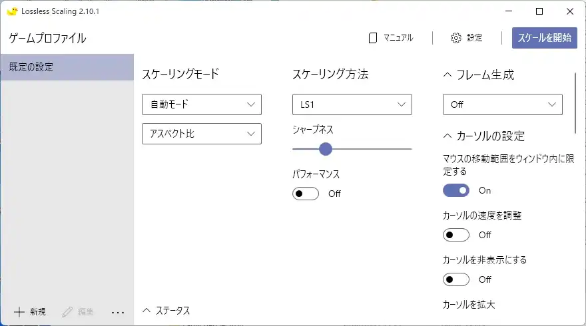Open the 自動モード scaling mode dropdown
The image size is (586, 326).
pyautogui.click(x=202, y=104)
